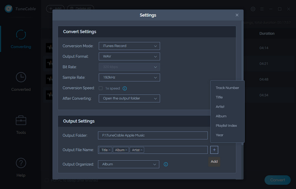Close the Settings dialog

click(237, 15)
